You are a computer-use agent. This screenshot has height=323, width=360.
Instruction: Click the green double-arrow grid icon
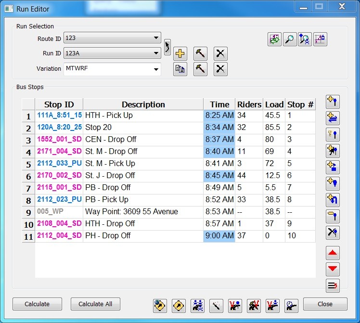tap(274, 39)
